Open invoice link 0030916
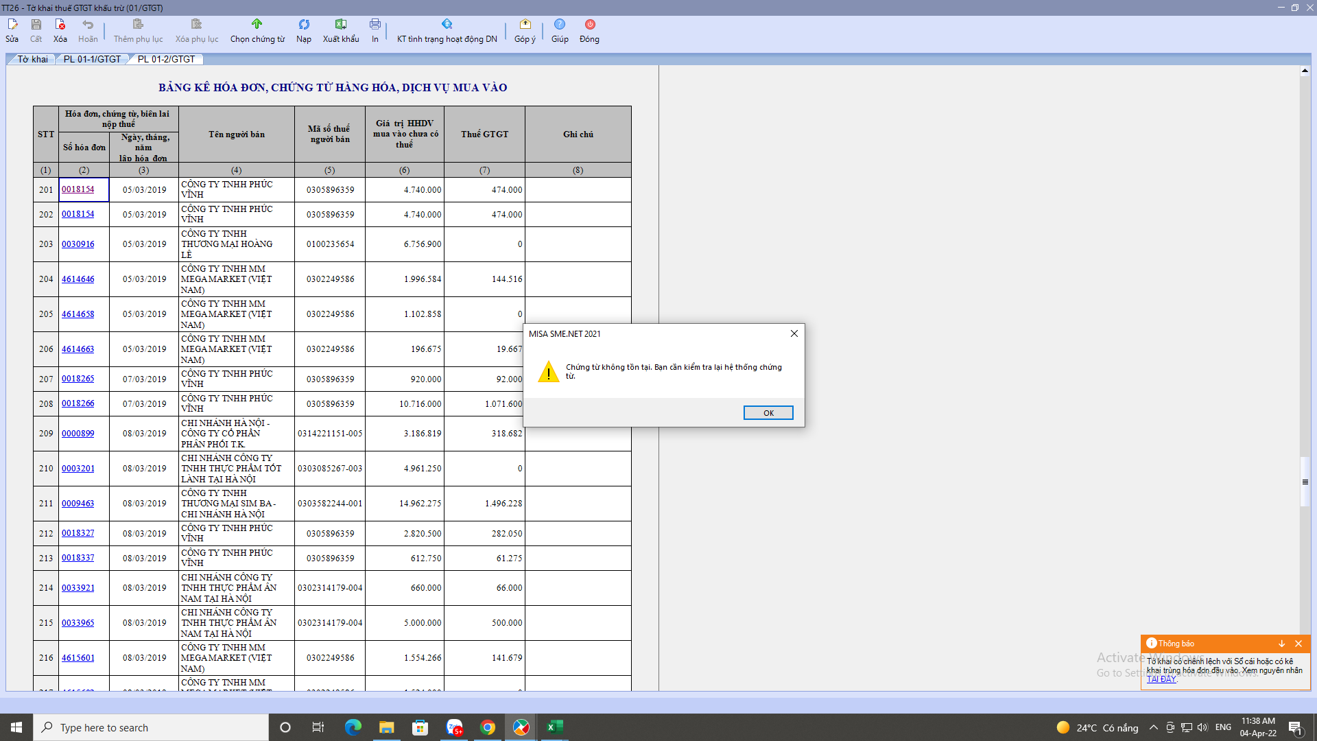Screen dimensions: 1317x741 78,244
